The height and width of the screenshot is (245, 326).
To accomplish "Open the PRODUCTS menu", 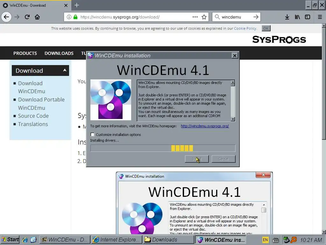I will coord(25,53).
